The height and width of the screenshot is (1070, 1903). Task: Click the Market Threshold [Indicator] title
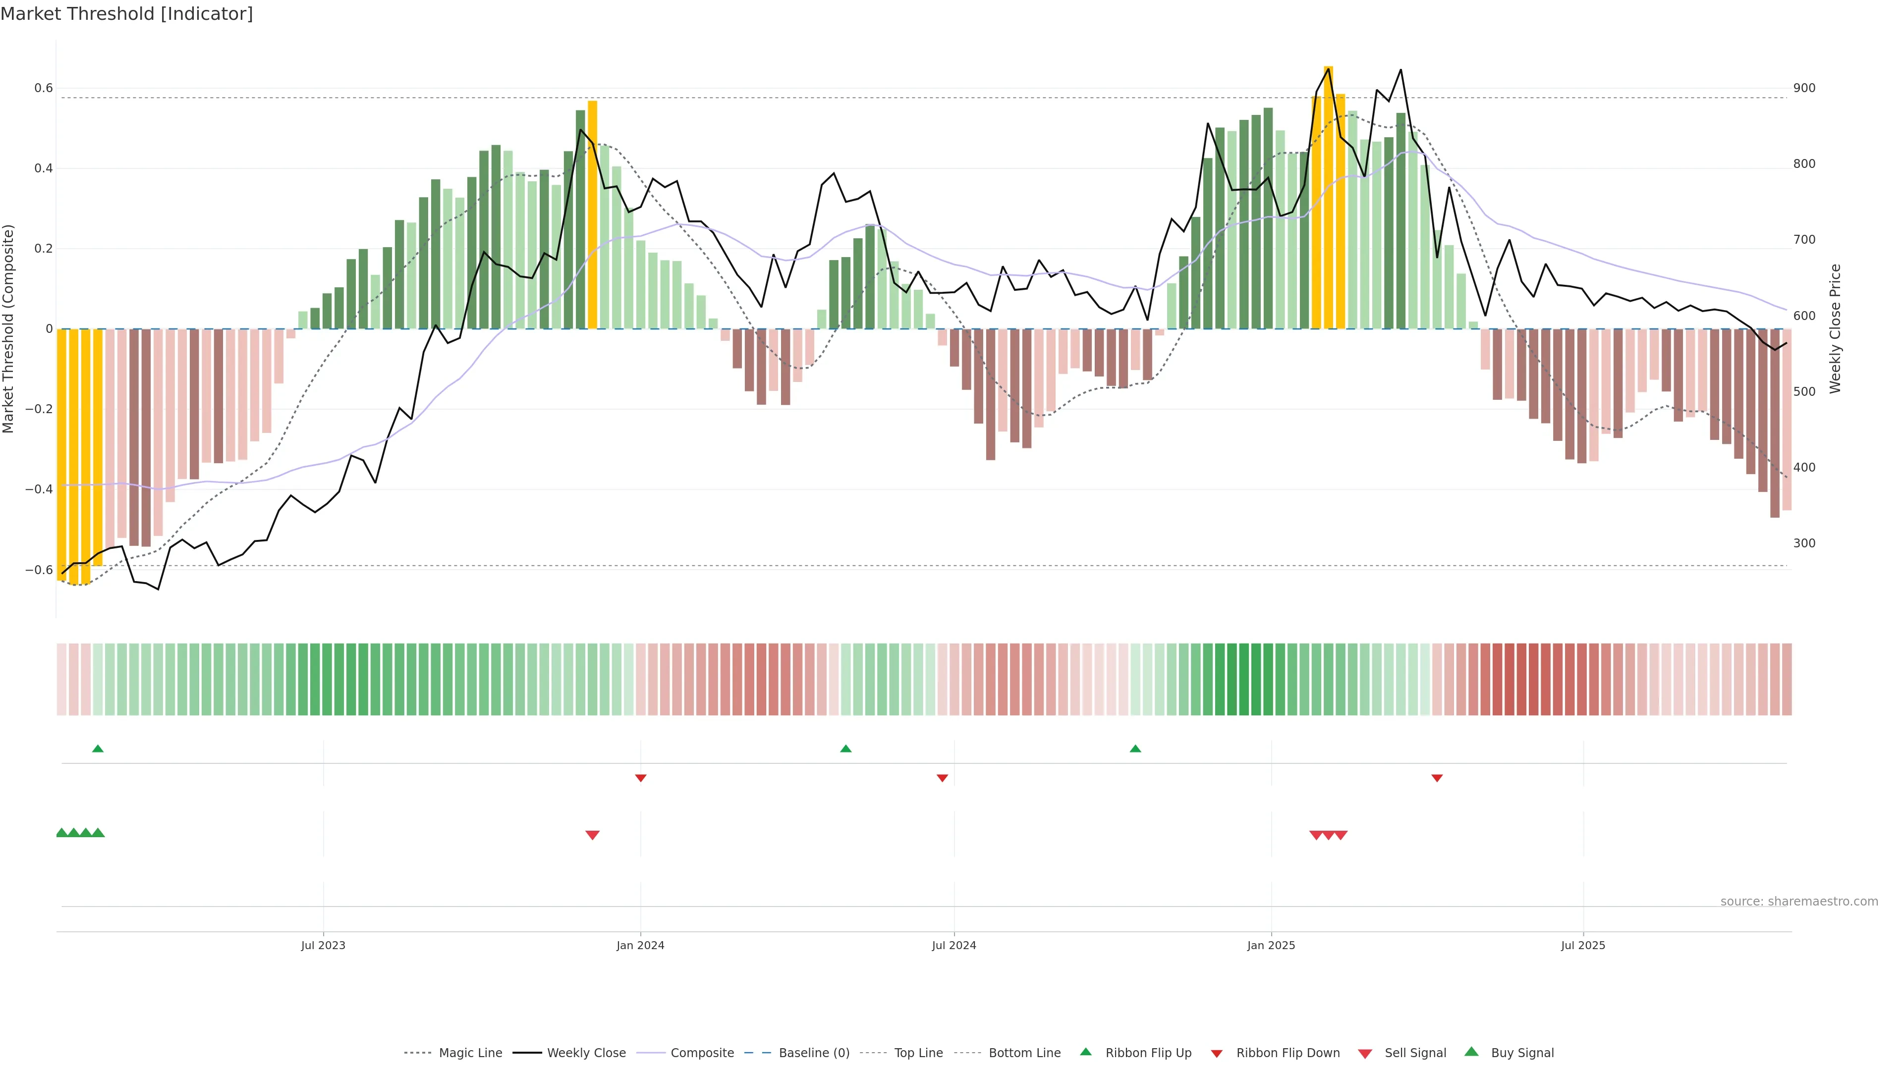coord(126,14)
